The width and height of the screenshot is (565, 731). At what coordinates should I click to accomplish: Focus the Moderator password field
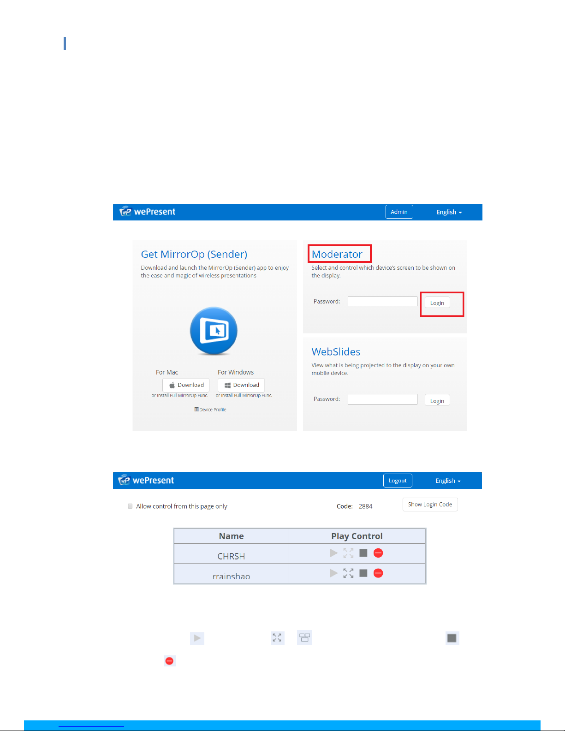click(x=382, y=301)
